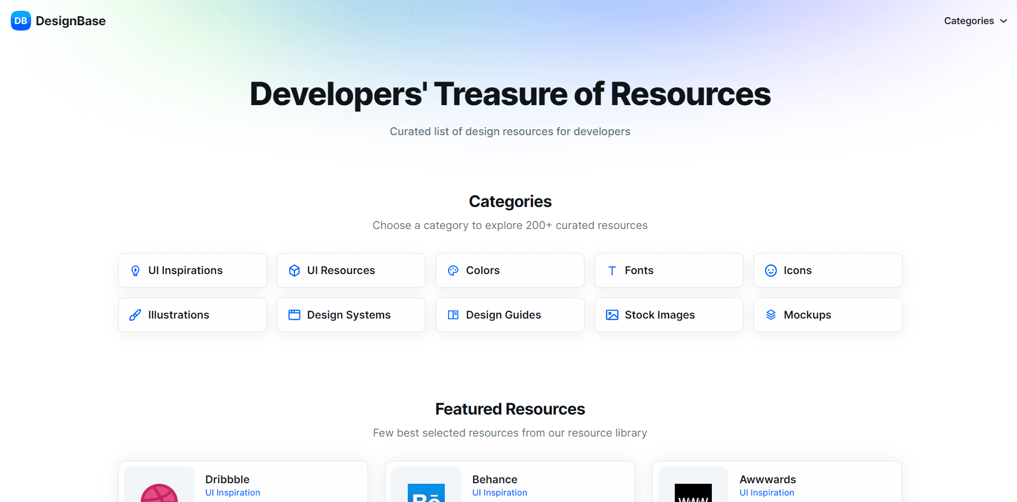Click the Behance logo thumbnail
Image resolution: width=1017 pixels, height=502 pixels.
tap(426, 492)
